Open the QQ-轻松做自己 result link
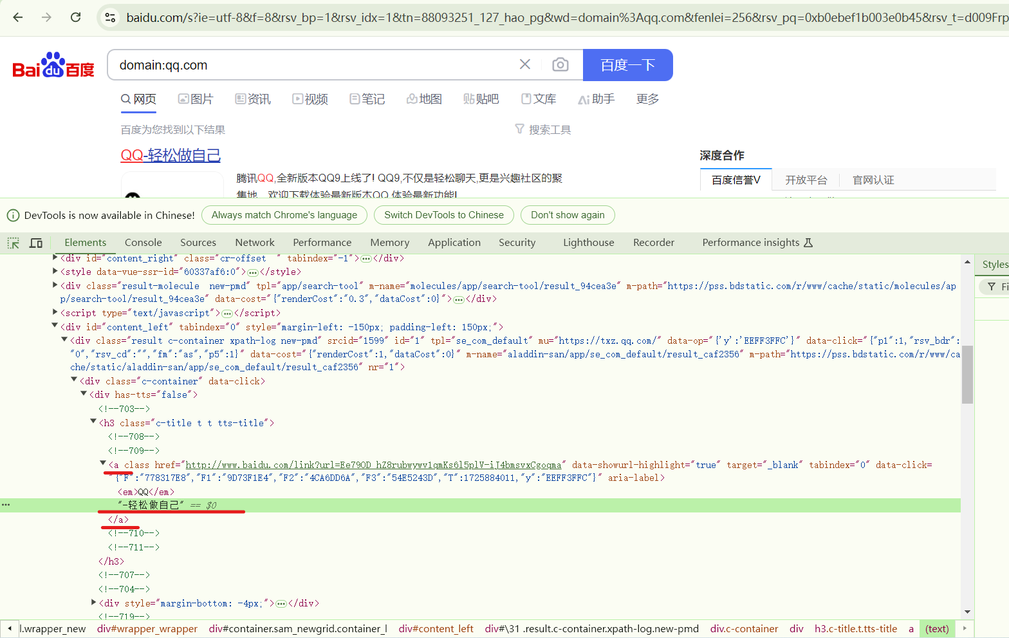 point(171,155)
